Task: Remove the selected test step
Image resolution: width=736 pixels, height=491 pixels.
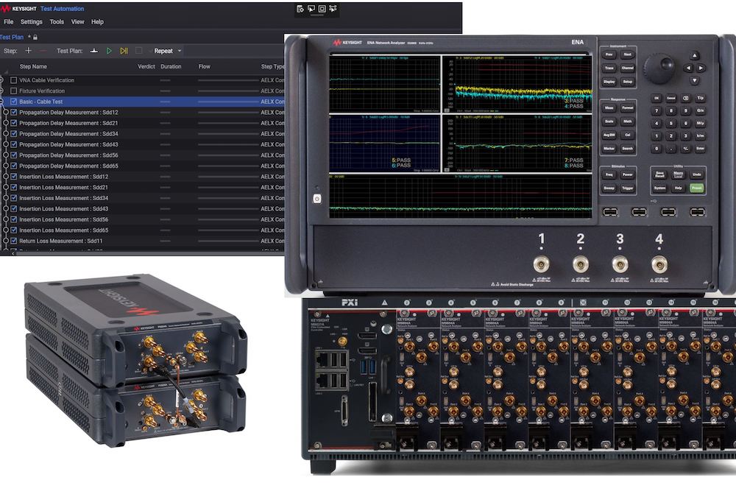Action: (x=43, y=51)
